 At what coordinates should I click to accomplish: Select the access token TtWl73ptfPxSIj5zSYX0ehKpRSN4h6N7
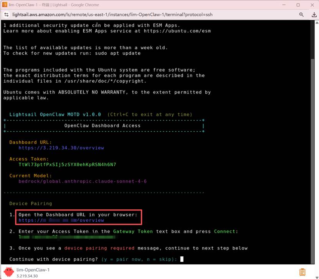67,165
